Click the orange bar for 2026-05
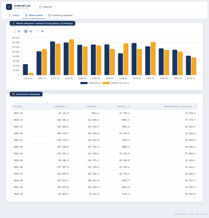The width and height of the screenshot is (209, 218). pos(126,59)
